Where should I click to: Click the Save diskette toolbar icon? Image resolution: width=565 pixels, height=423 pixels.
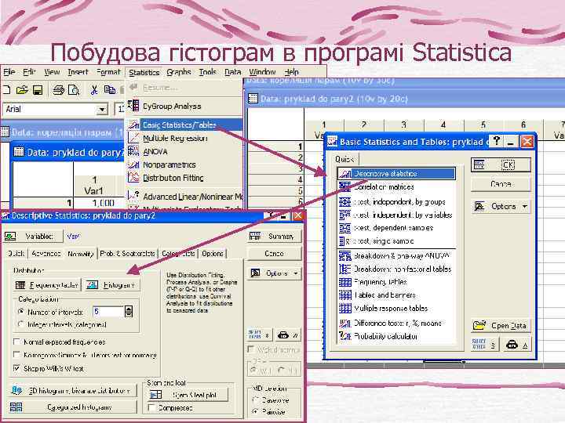tap(38, 89)
